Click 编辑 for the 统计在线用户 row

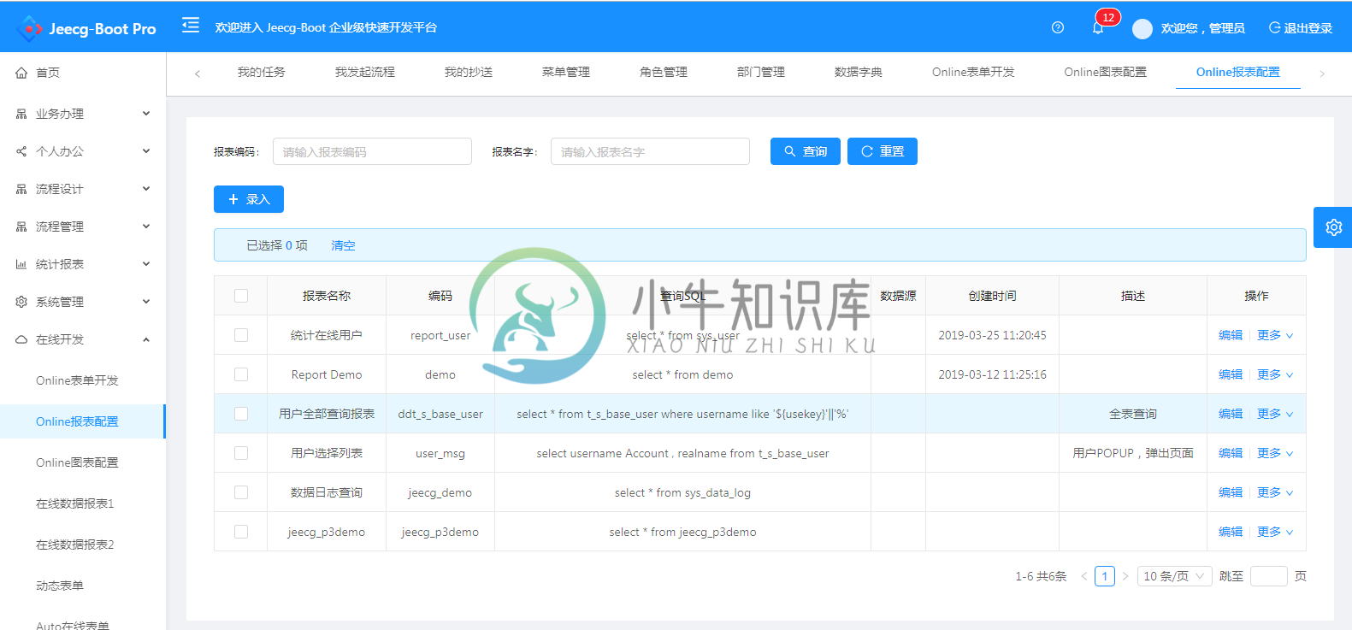tap(1231, 335)
